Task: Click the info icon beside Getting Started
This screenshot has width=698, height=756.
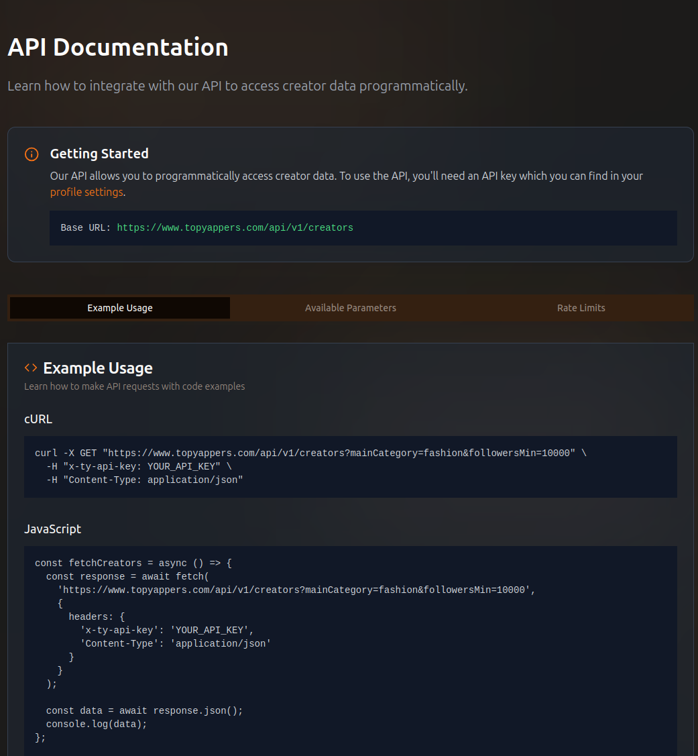Action: coord(32,154)
